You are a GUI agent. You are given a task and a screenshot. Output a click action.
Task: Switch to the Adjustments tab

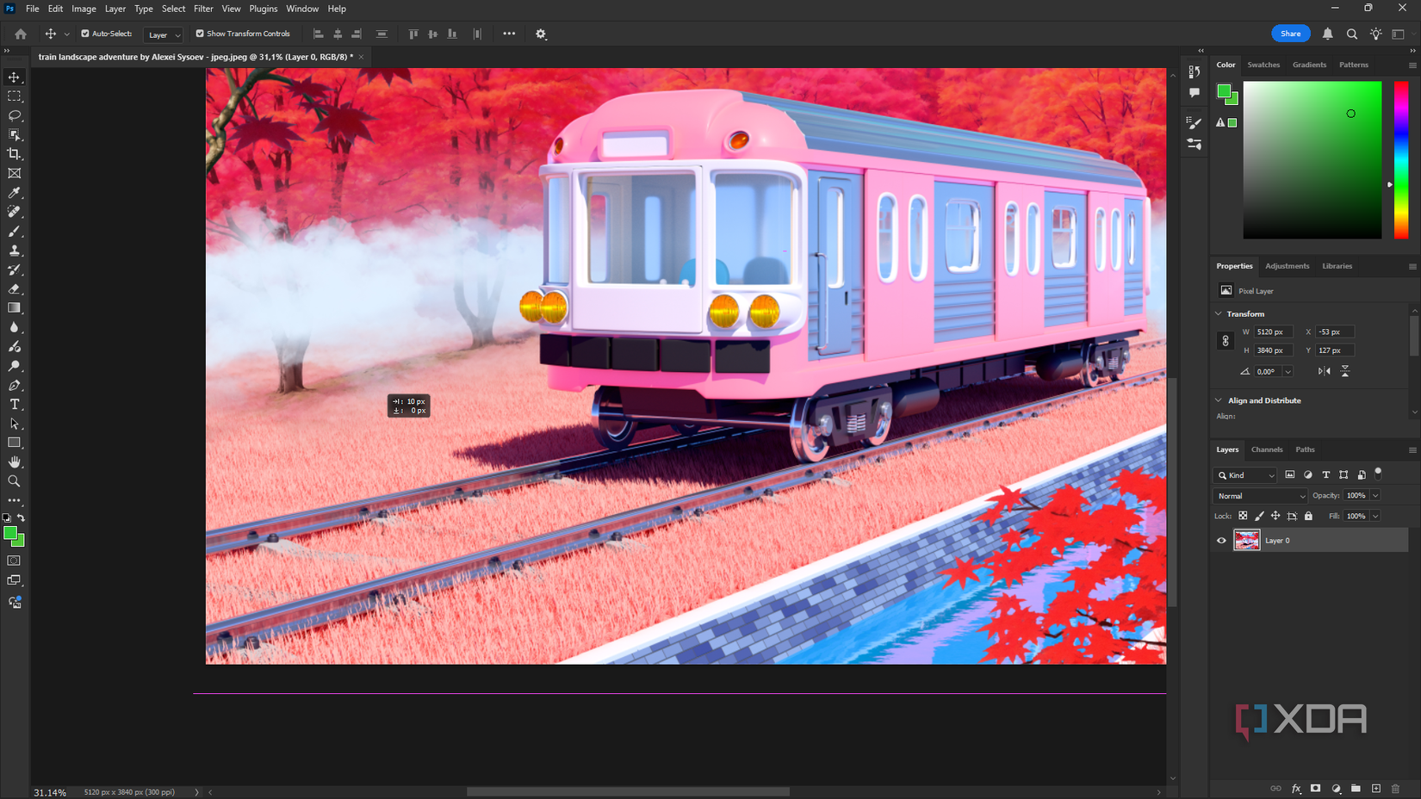tap(1287, 266)
